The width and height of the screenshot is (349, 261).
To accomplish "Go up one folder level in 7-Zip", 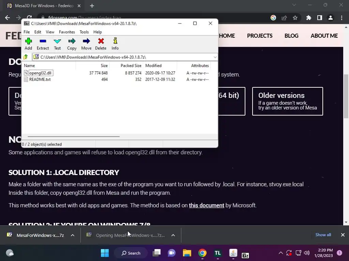I will pyautogui.click(x=26, y=57).
